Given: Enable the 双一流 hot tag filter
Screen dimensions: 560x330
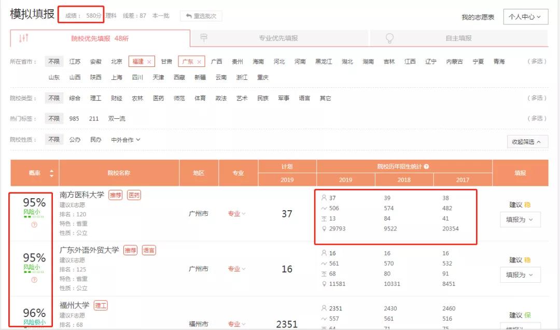Looking at the screenshot, I should click(x=117, y=119).
